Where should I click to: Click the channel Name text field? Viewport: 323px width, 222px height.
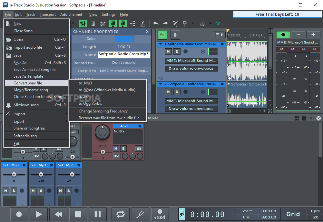(124, 54)
